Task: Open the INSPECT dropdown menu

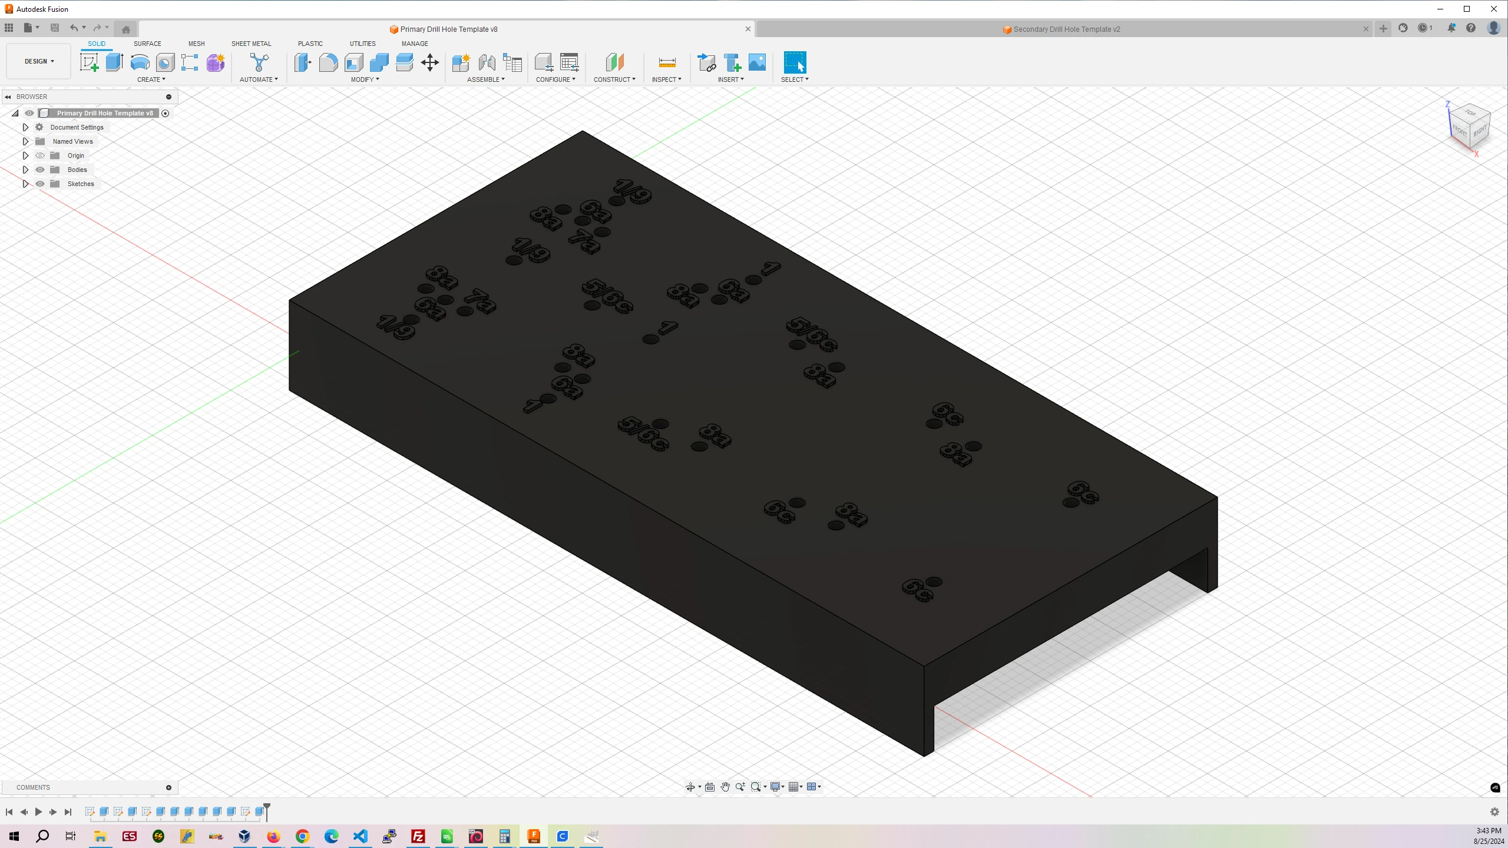Action: pos(666,79)
